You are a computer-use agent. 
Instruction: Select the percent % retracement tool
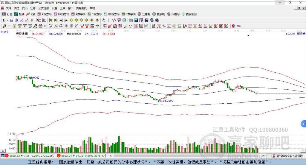pos(164,26)
